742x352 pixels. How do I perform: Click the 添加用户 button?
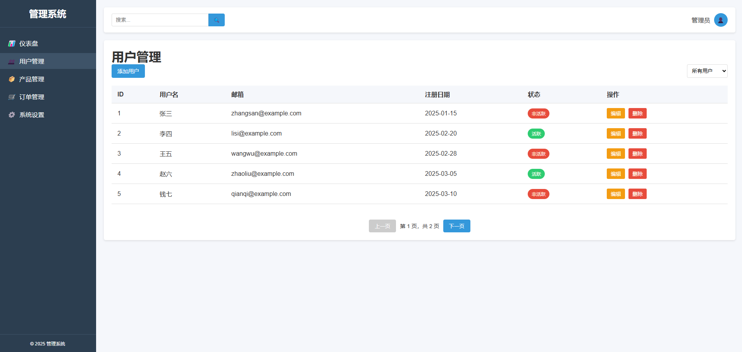pyautogui.click(x=128, y=71)
